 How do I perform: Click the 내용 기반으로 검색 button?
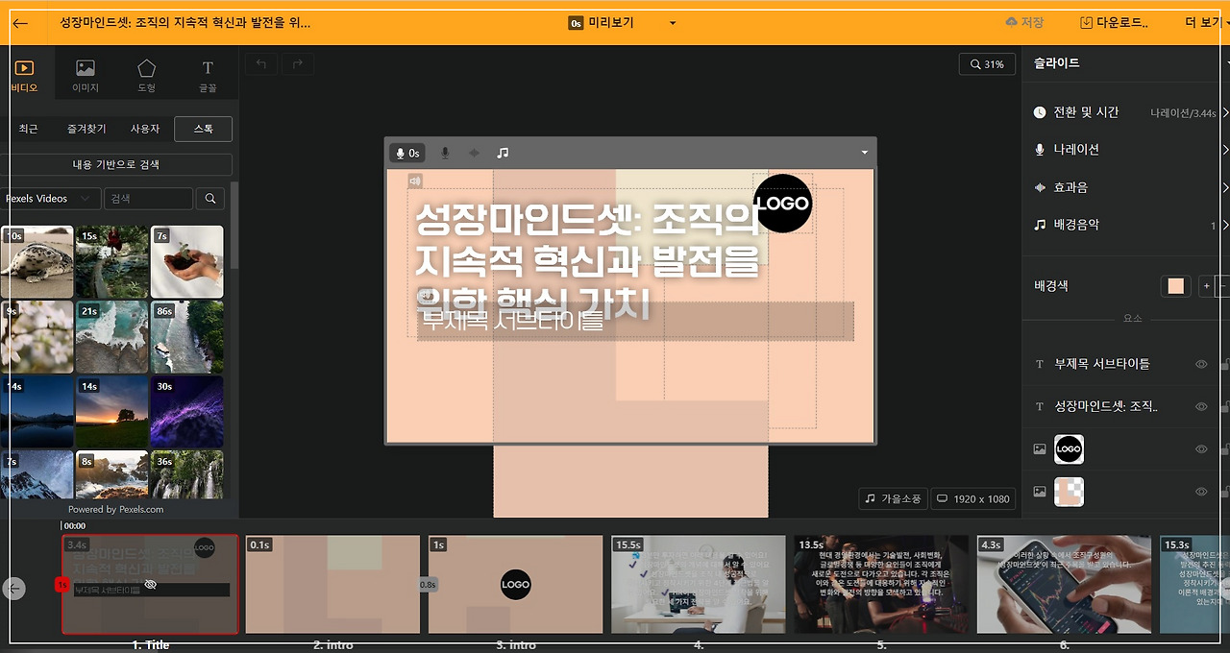click(116, 164)
